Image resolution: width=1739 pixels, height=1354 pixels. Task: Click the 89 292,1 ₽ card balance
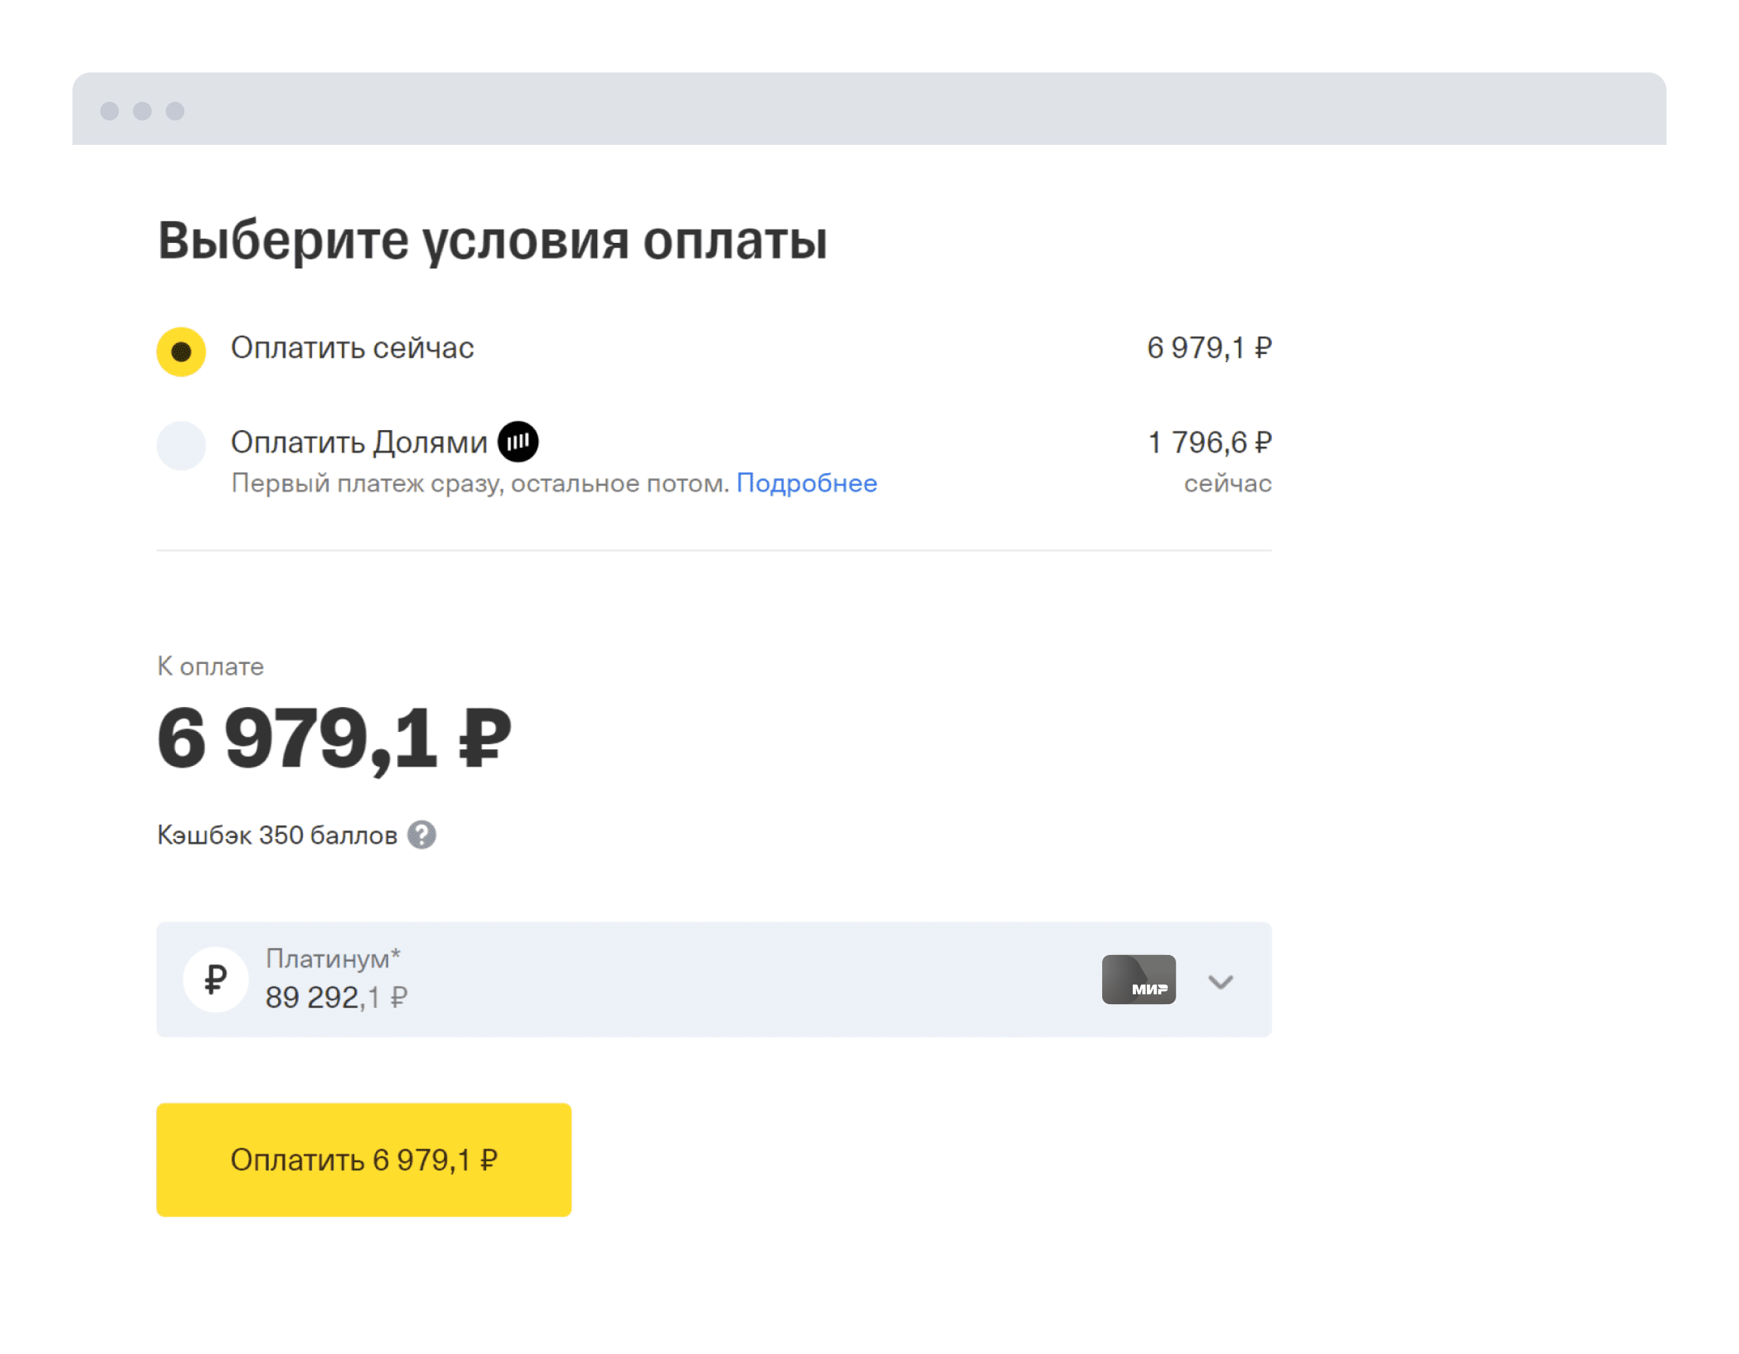tap(336, 997)
